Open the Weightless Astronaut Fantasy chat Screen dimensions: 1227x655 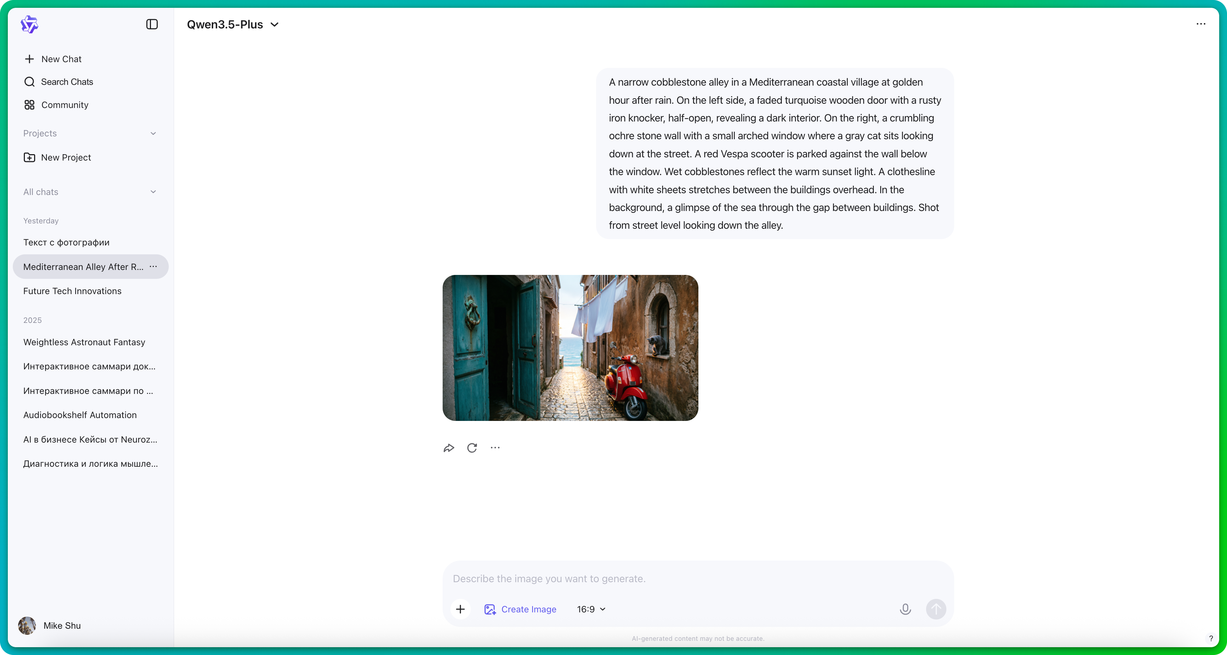pyautogui.click(x=84, y=342)
